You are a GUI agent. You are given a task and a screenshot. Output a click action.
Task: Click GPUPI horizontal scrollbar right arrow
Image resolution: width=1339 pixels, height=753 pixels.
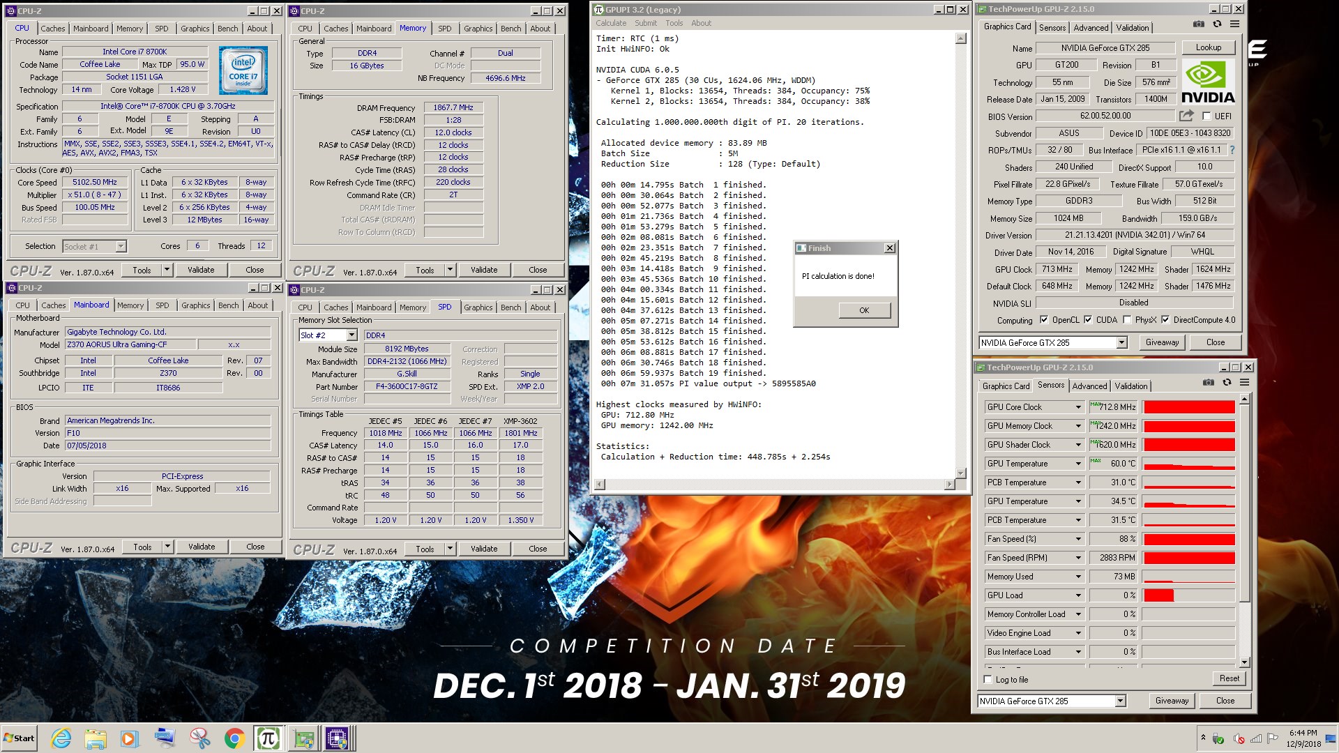949,485
